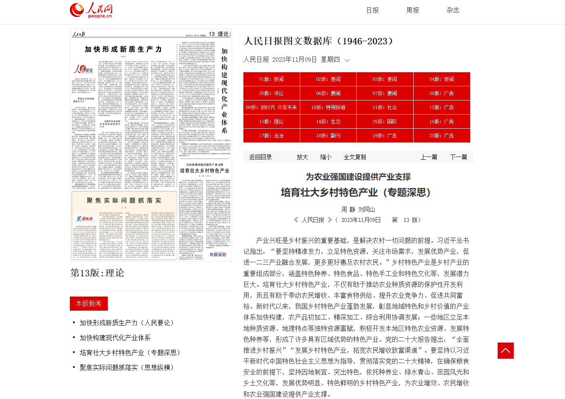The height and width of the screenshot is (399, 565).
Task: Click the newspaper page 13 thumbnail
Action: coord(151,145)
